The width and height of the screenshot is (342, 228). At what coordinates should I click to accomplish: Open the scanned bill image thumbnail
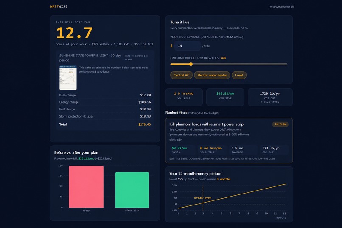coord(68,78)
